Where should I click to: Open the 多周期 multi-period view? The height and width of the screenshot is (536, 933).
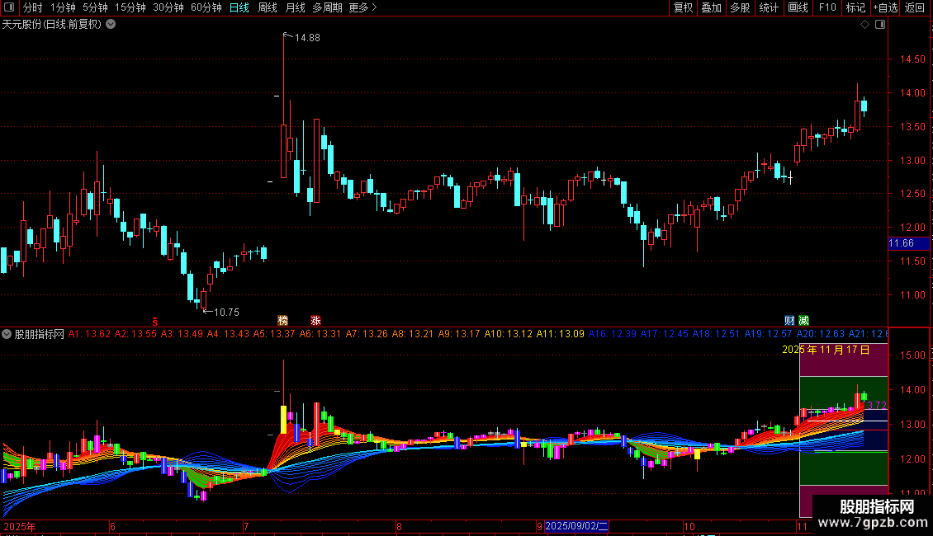pyautogui.click(x=327, y=7)
